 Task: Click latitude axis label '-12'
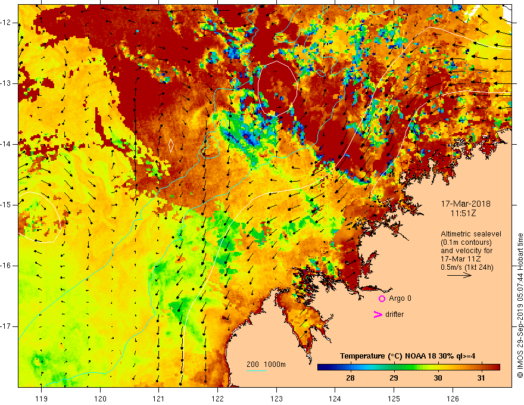click(6, 23)
